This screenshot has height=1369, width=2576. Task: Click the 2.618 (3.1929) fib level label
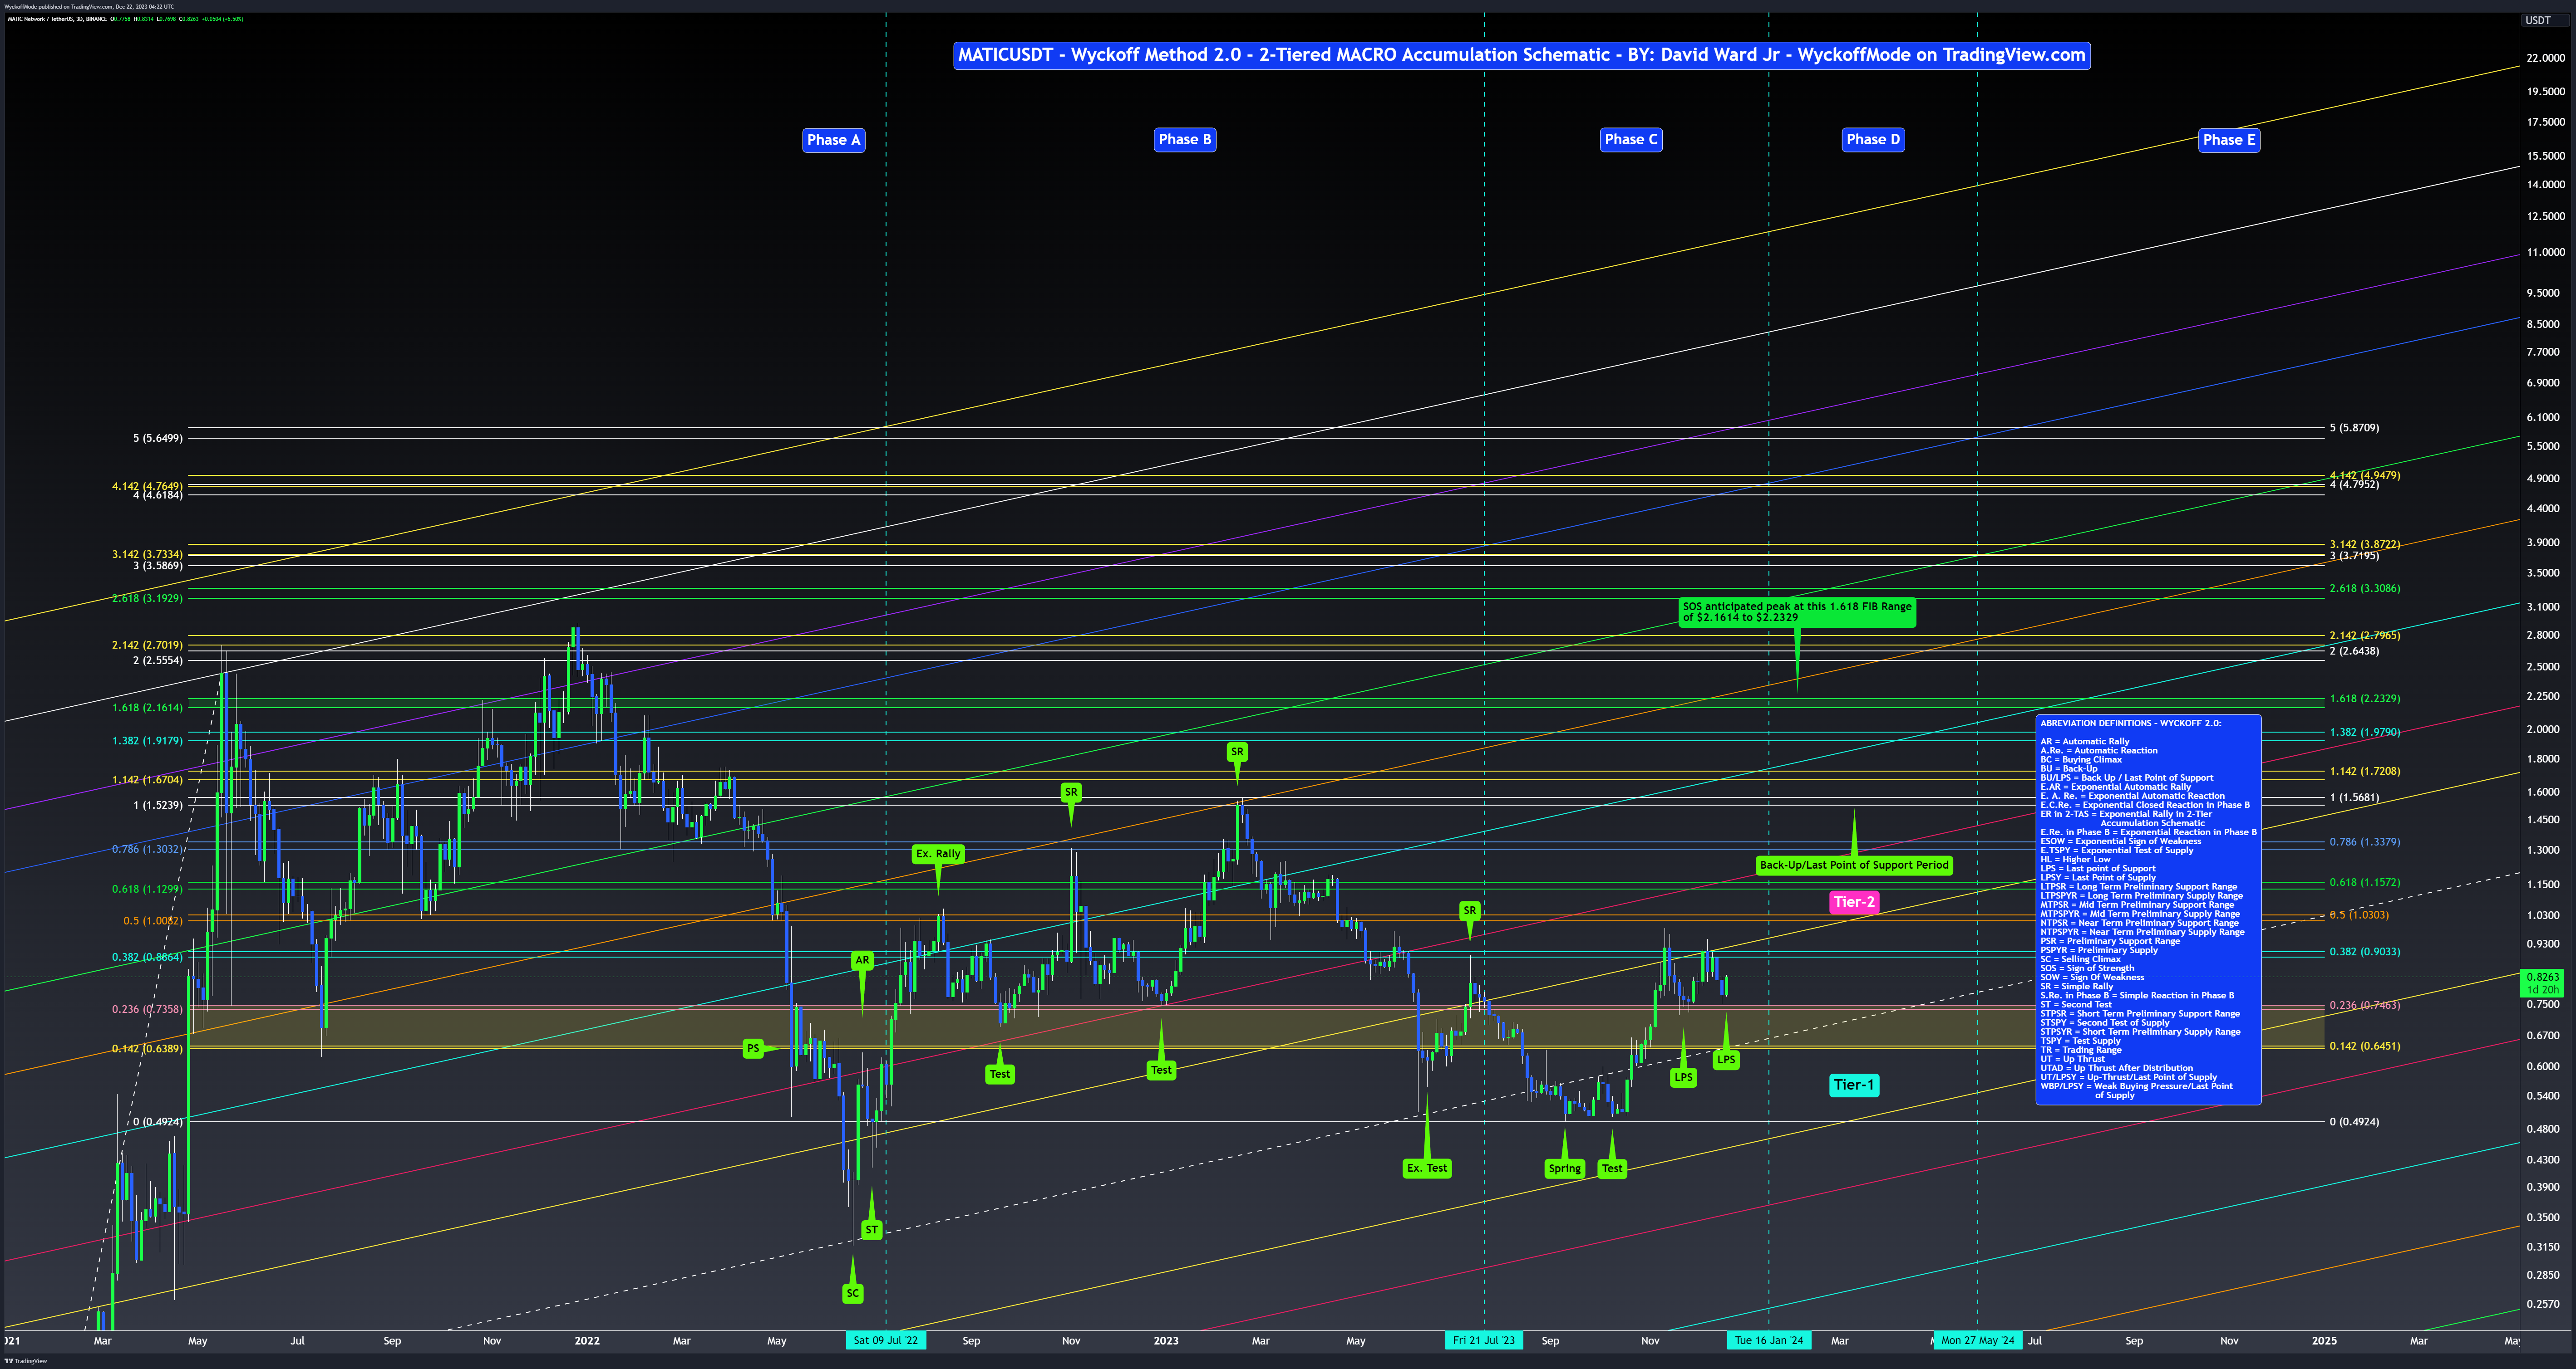(148, 599)
